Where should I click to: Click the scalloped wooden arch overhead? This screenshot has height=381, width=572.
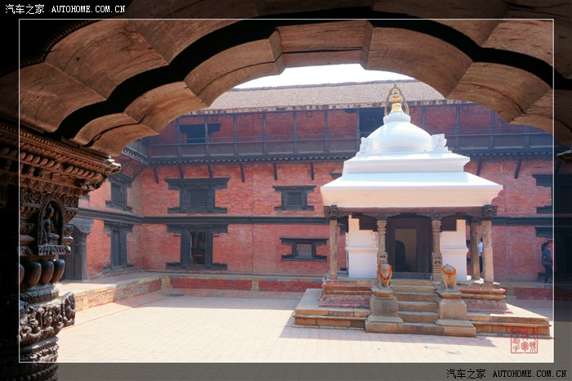(286, 49)
